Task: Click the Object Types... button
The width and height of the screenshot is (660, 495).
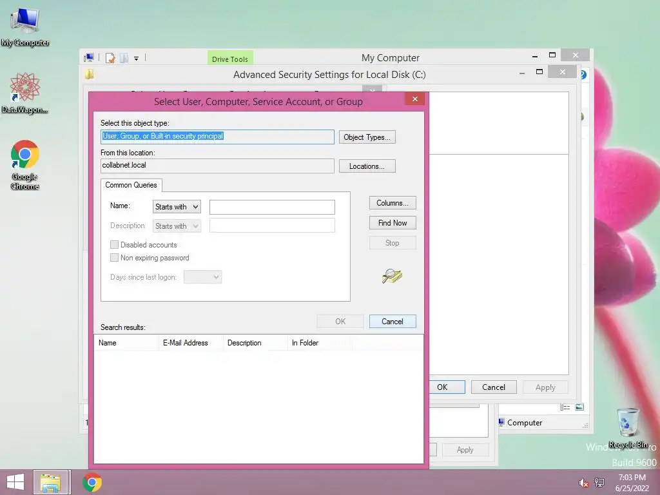Action: pos(367,137)
